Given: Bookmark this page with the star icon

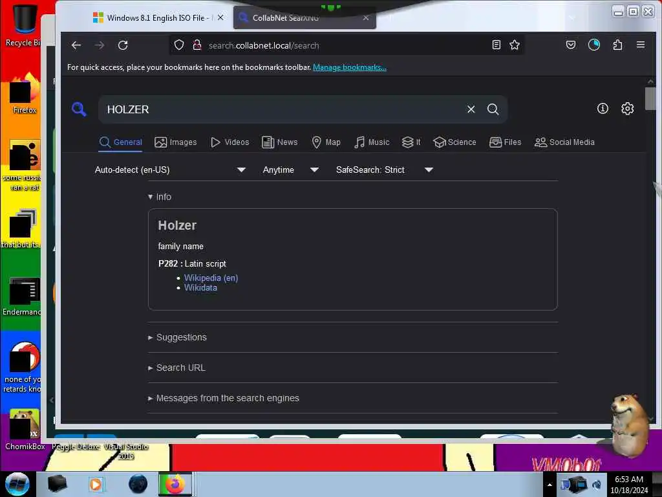Looking at the screenshot, I should pos(514,45).
